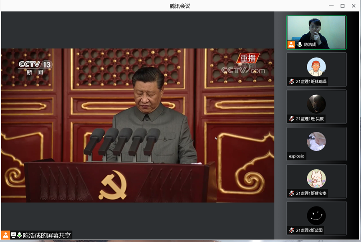Click the microphone icon beside 陈浩成 in the video tile

[300, 44]
